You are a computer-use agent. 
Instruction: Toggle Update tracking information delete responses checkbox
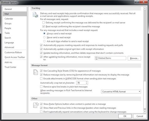tap(41, 53)
